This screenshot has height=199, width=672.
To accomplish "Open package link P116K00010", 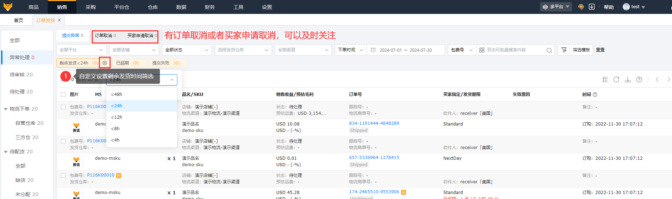I will point(101,175).
